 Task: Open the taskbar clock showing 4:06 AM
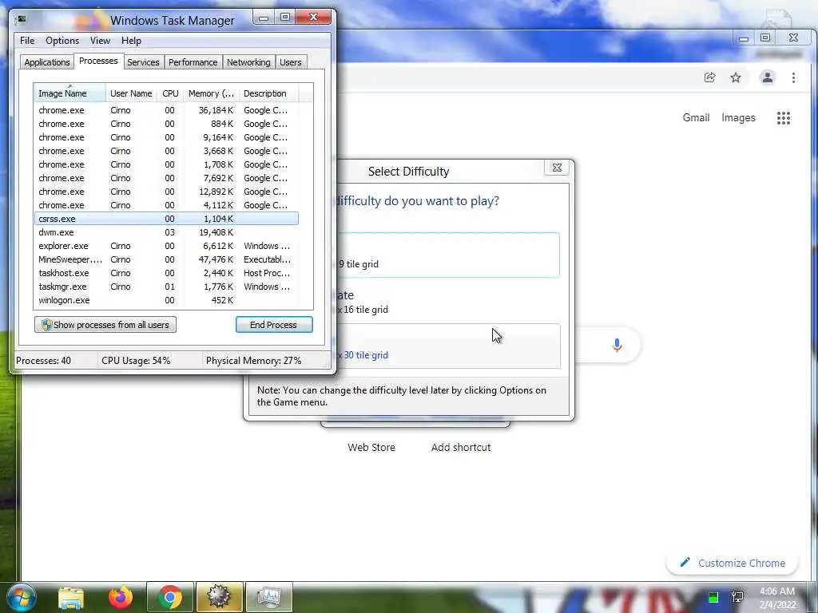(x=777, y=598)
